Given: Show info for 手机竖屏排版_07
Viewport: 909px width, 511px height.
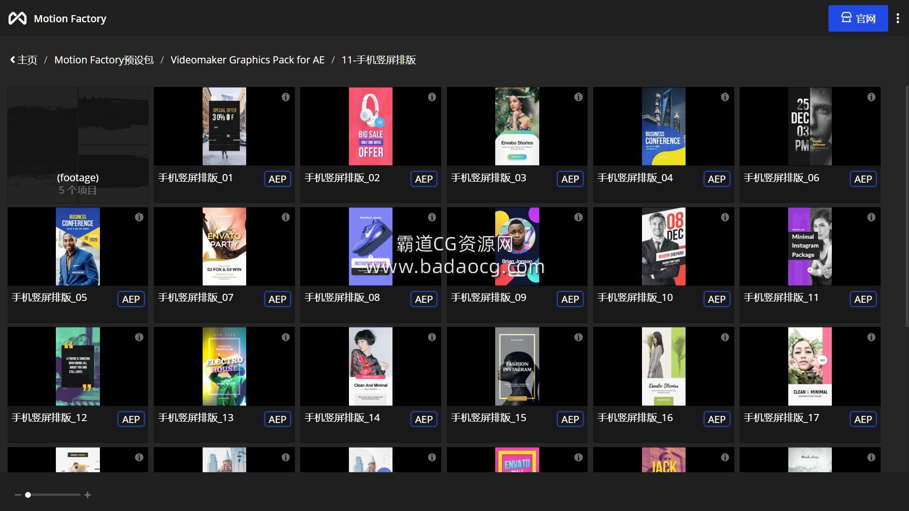Looking at the screenshot, I should [x=285, y=217].
